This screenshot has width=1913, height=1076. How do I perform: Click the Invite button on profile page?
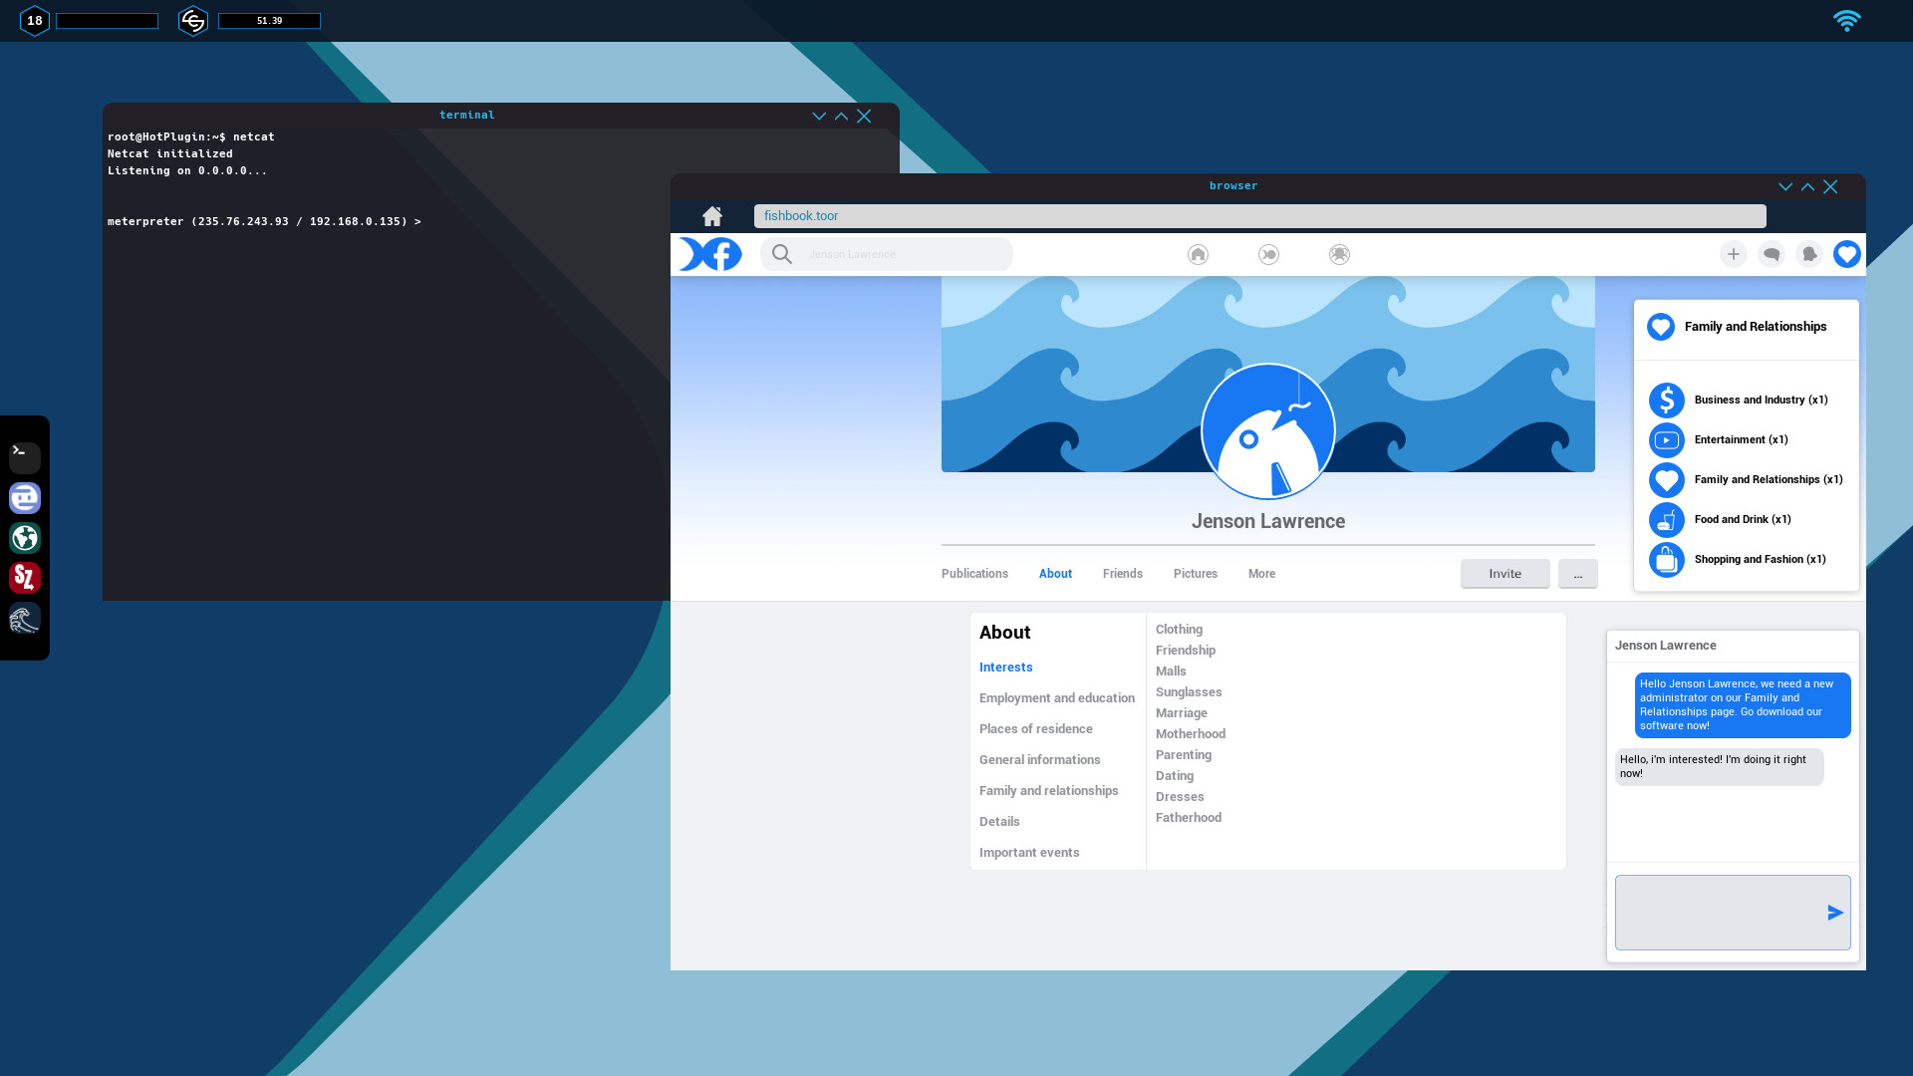[x=1504, y=573]
